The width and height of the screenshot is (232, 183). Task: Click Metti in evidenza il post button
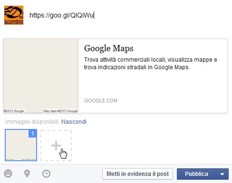coord(137,174)
